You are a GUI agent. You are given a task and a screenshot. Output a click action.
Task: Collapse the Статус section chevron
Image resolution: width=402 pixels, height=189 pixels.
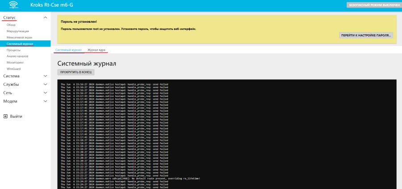coord(45,17)
